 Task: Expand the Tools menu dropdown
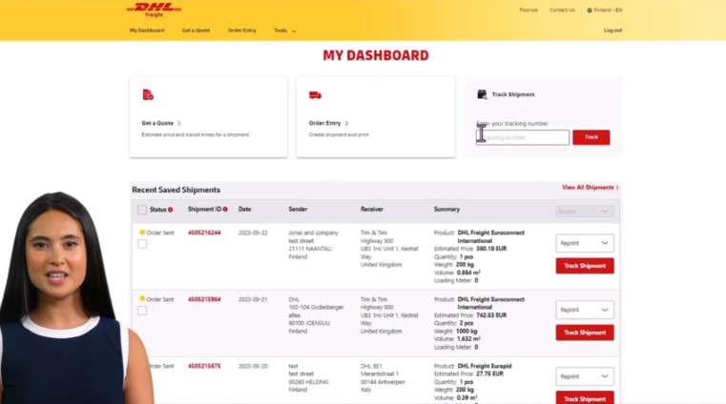click(x=284, y=30)
